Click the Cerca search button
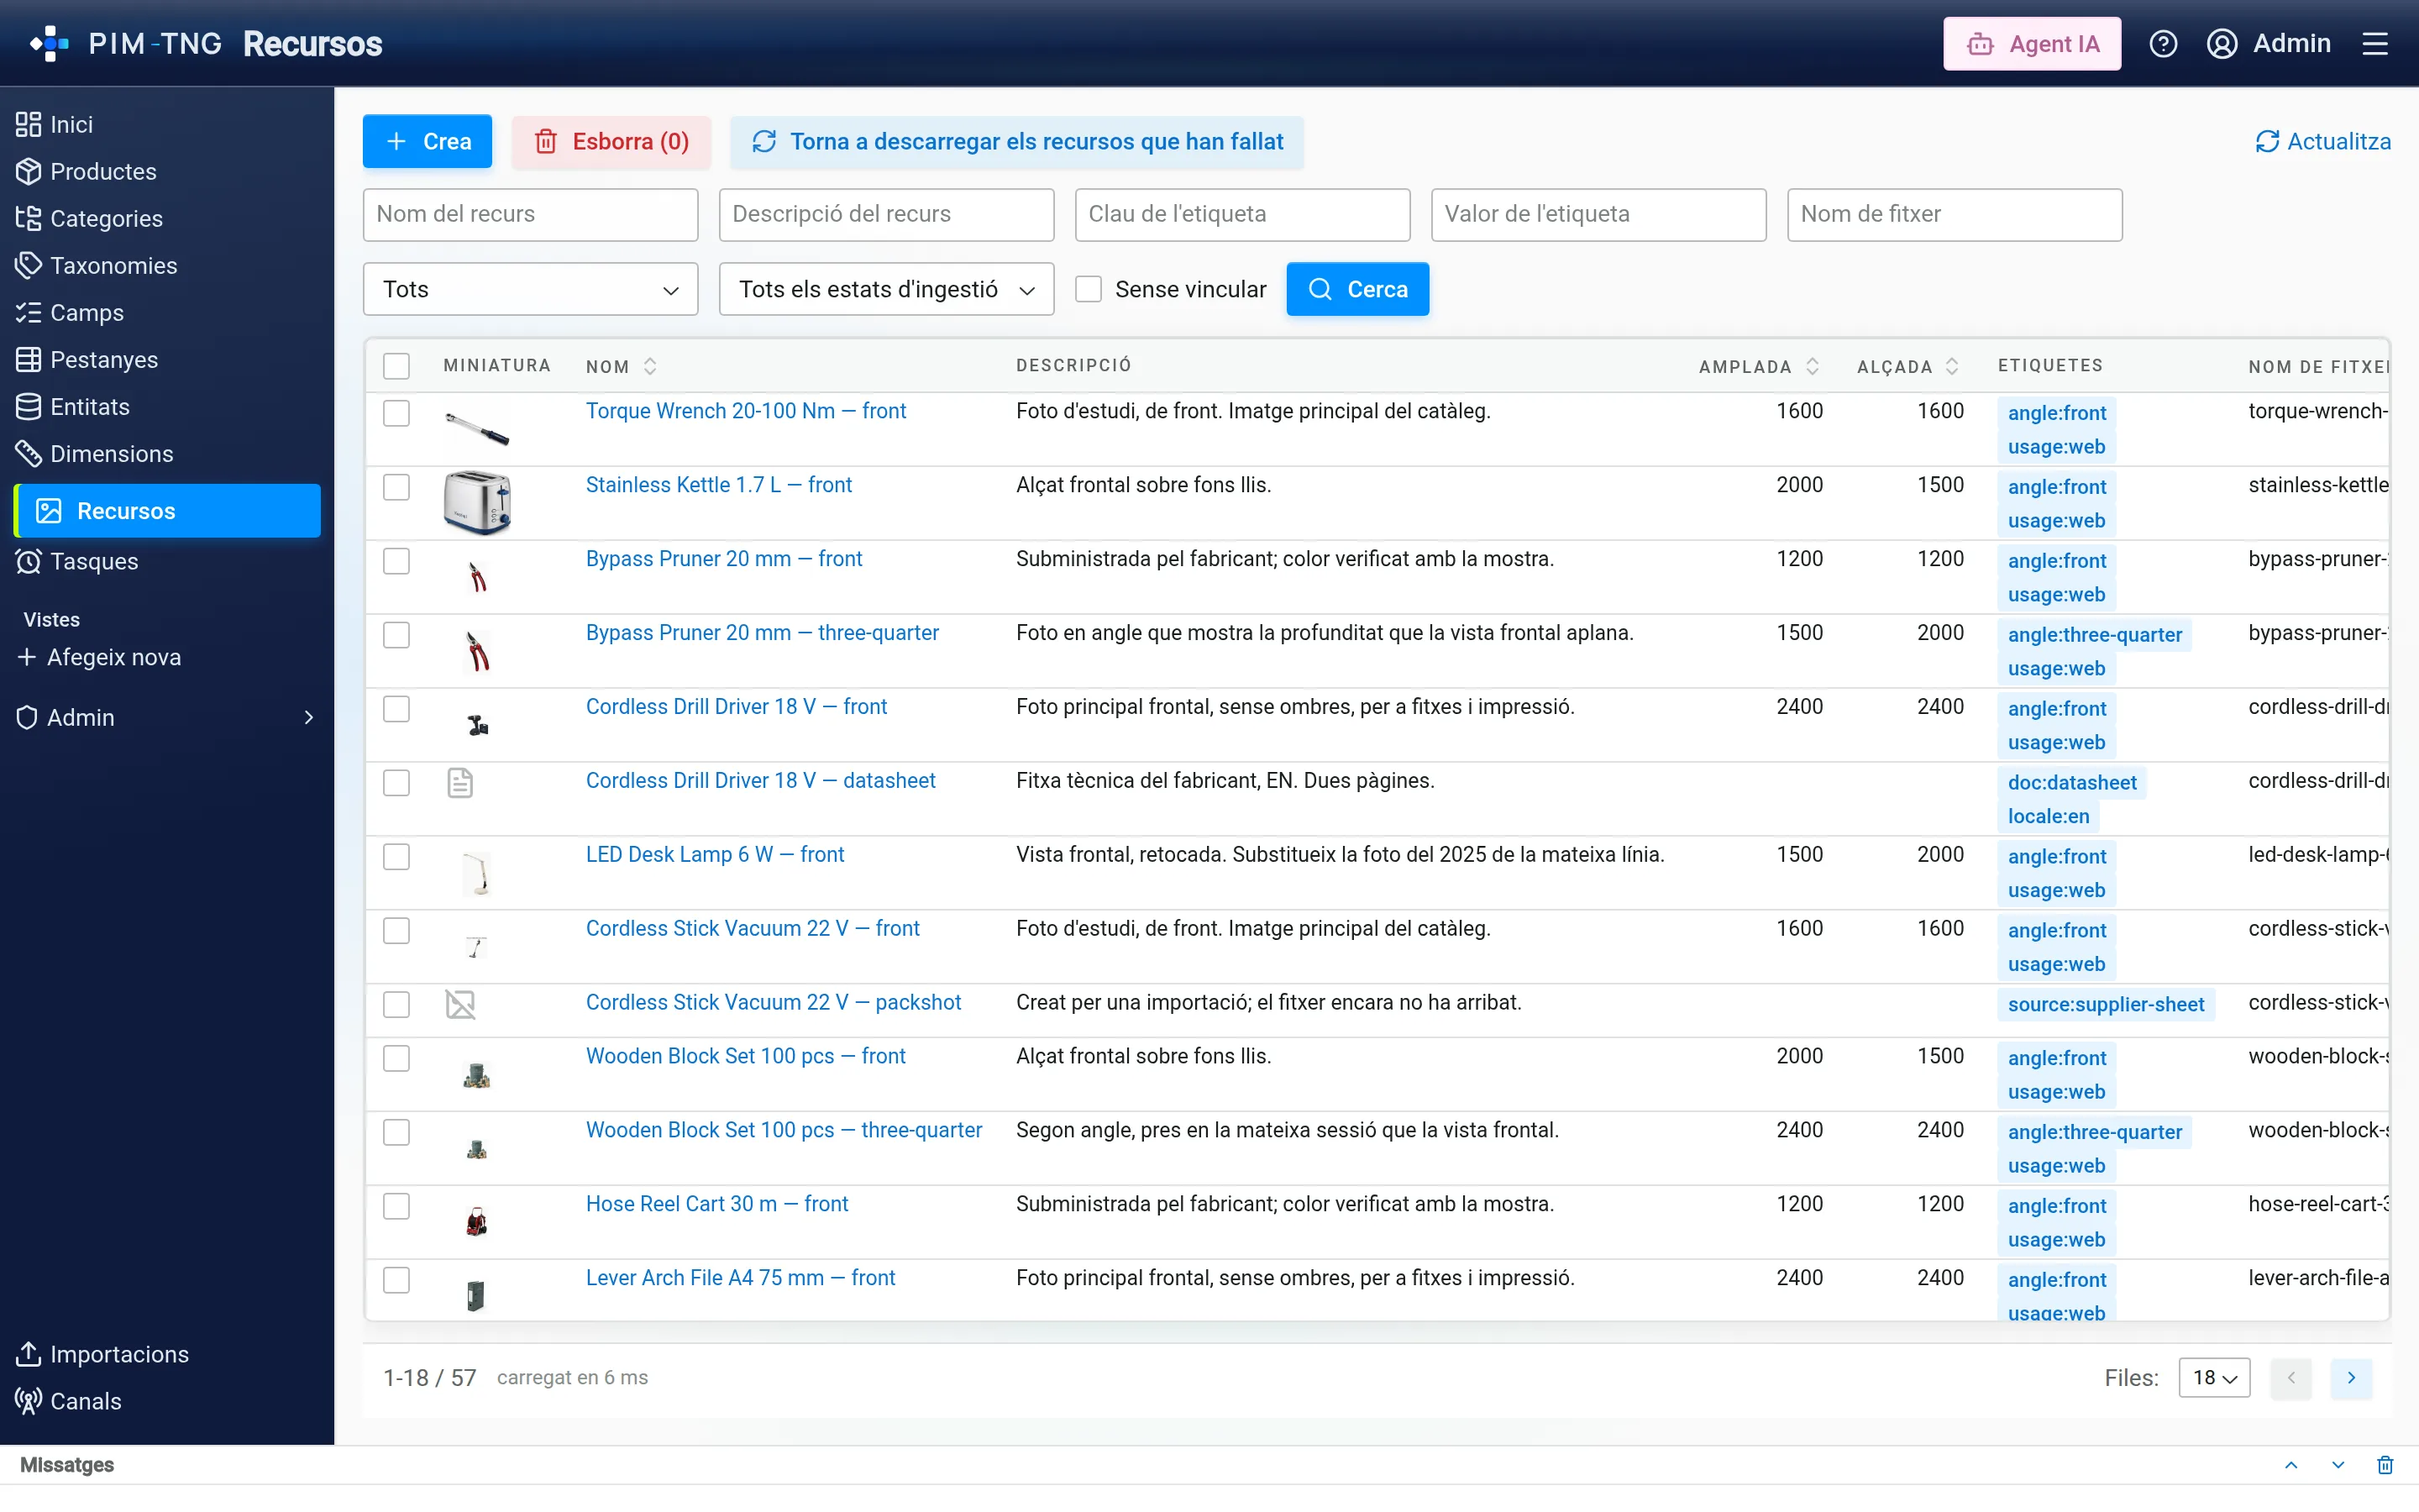This screenshot has height=1512, width=2419. point(1357,289)
